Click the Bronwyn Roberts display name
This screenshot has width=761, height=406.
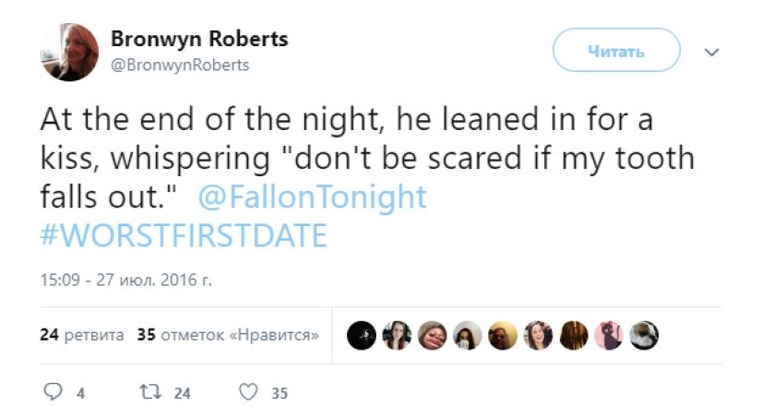click(x=198, y=39)
